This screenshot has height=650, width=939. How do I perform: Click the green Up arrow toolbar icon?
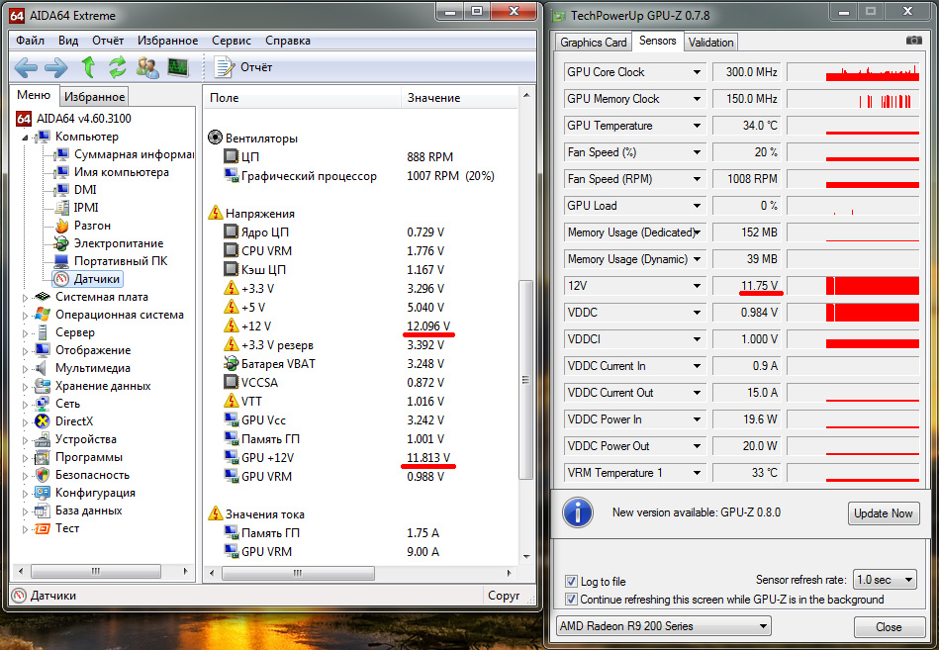88,67
